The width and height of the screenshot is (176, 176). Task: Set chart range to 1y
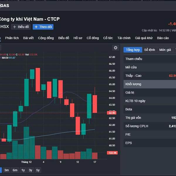point(23,170)
